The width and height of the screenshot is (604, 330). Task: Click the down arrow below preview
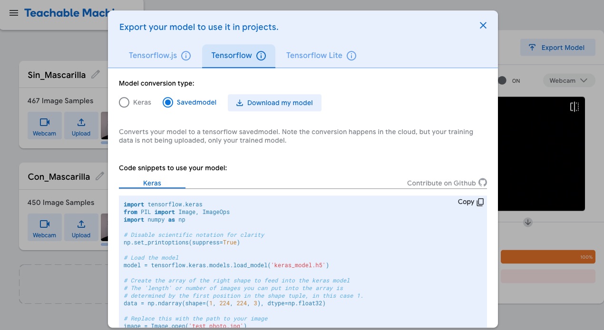[x=528, y=222]
